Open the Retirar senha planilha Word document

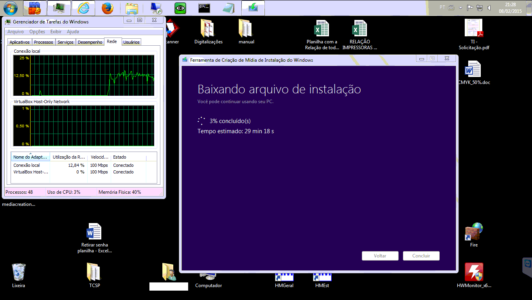95,238
